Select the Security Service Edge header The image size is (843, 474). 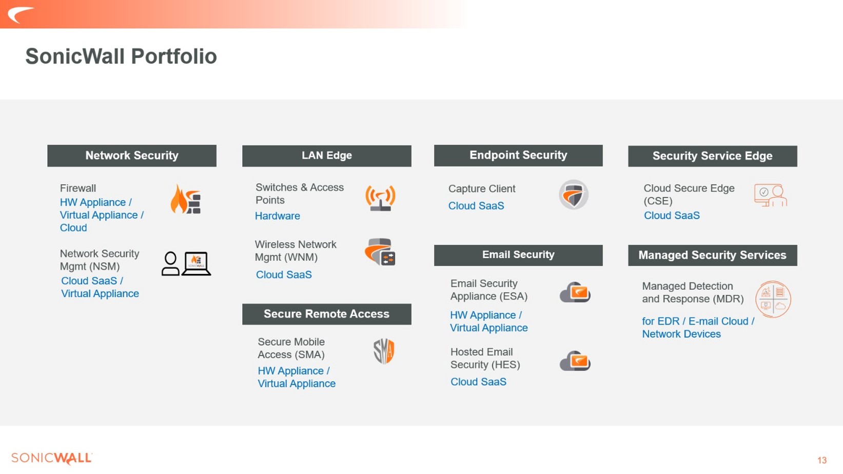coord(713,156)
